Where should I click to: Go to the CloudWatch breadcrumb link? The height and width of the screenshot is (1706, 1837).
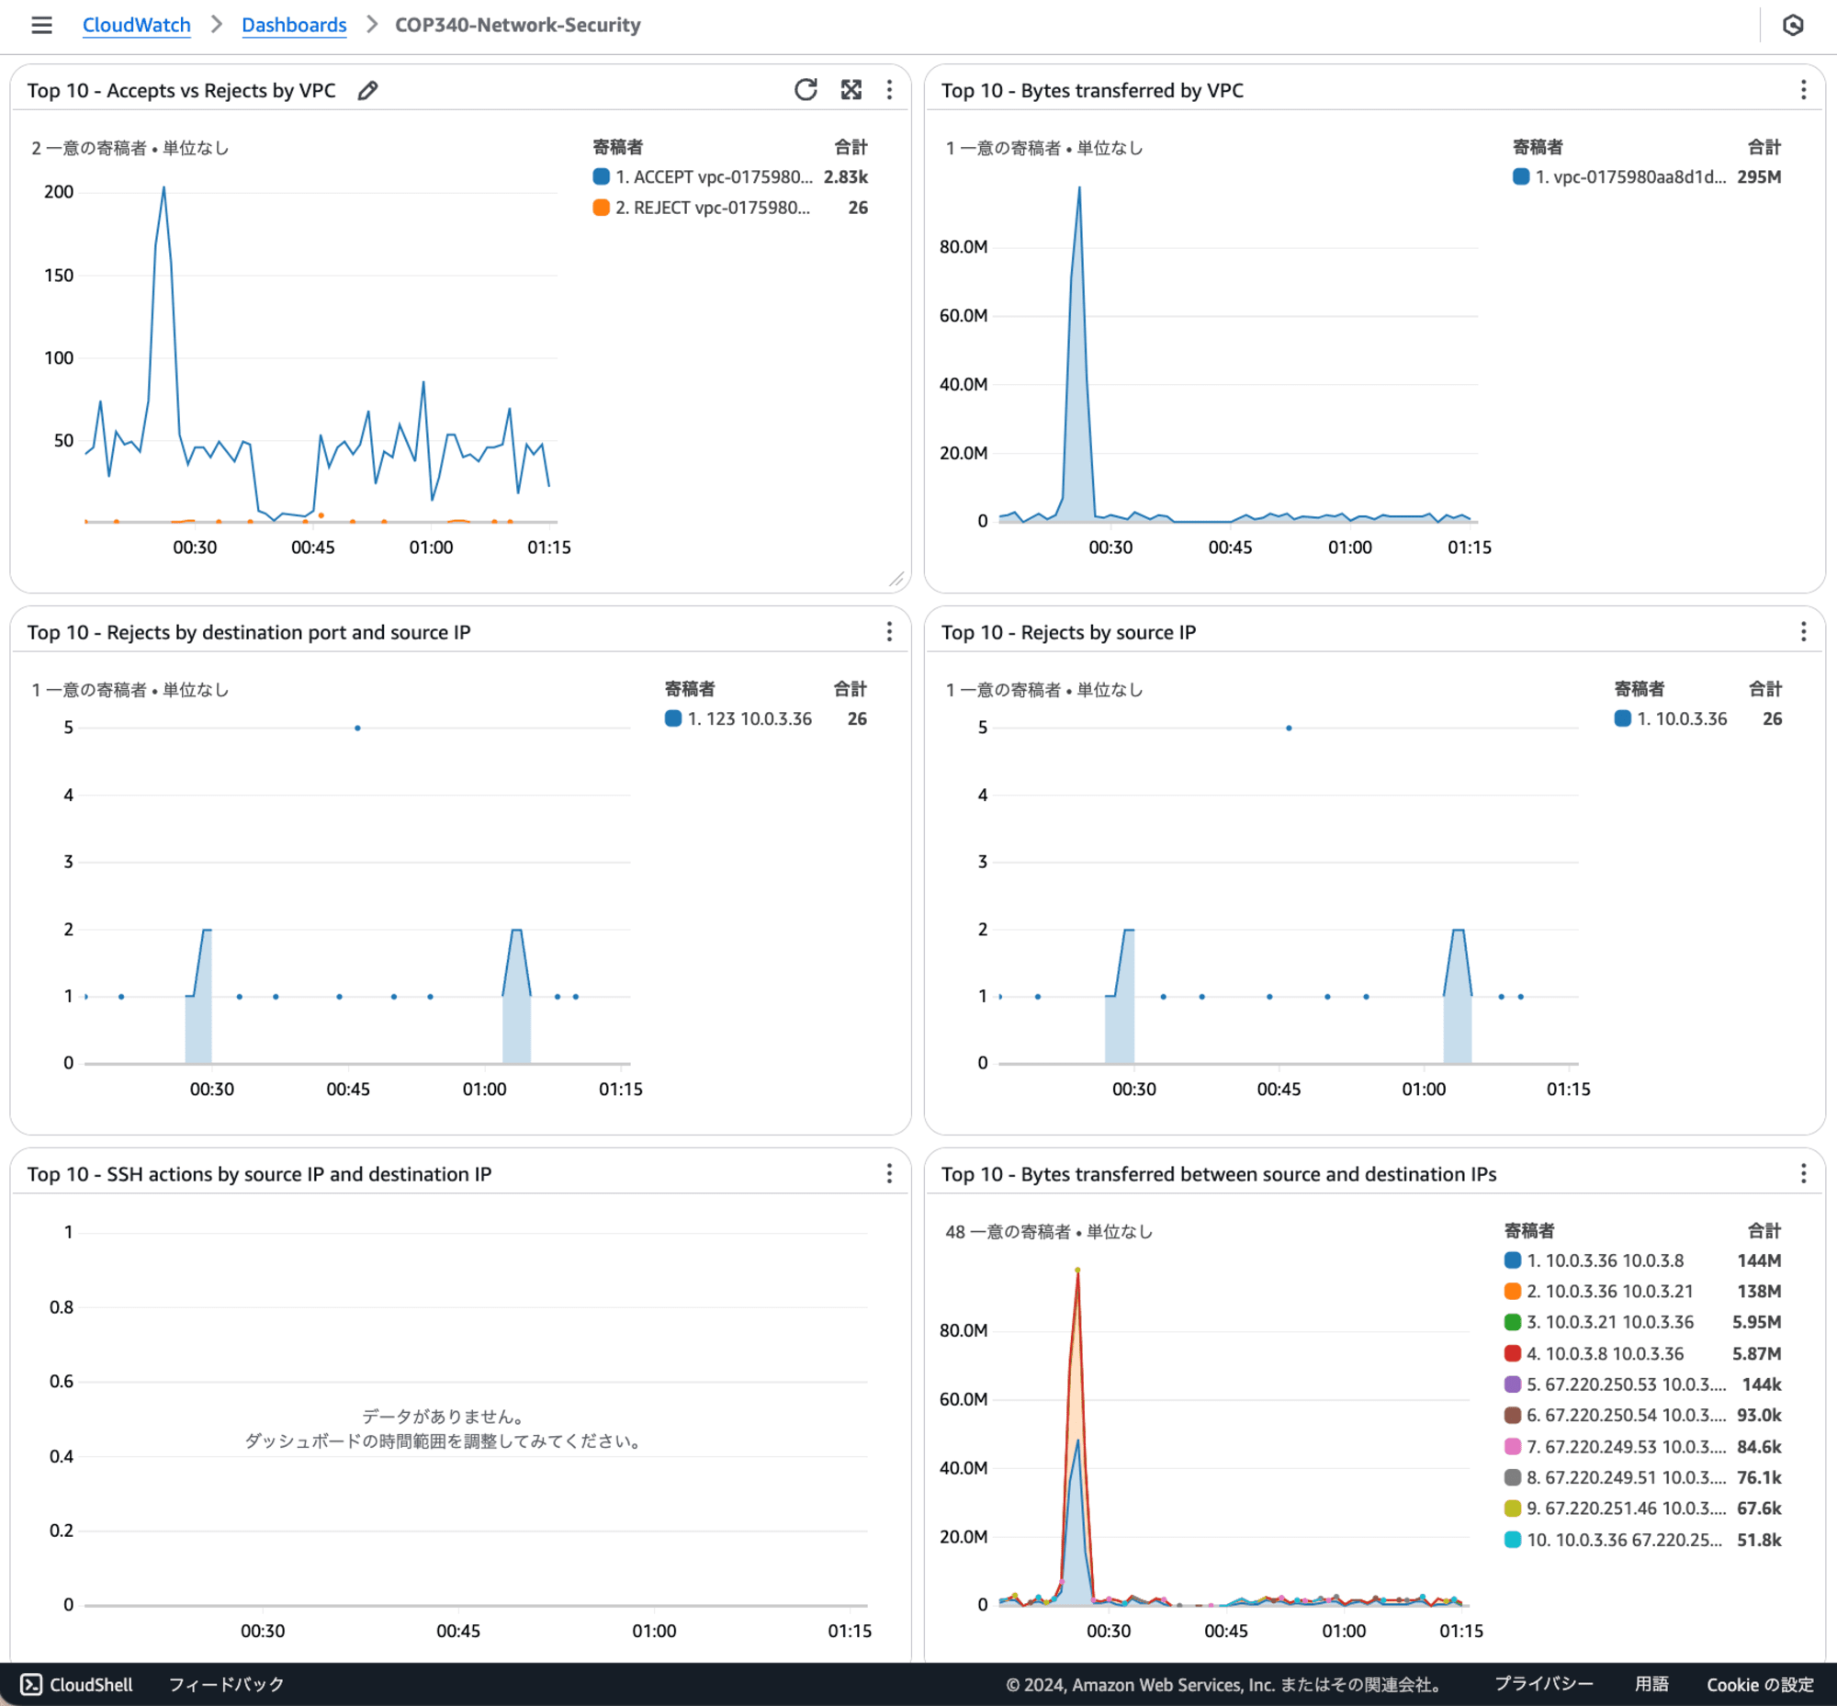coord(137,25)
